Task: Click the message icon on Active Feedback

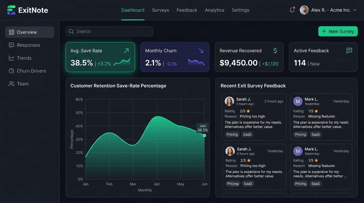Action: 349,50
